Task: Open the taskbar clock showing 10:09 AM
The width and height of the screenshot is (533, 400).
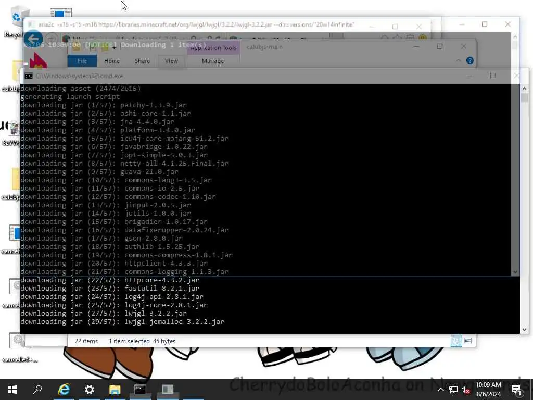Action: click(x=488, y=390)
